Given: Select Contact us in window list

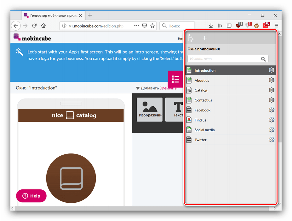Looking at the screenshot, I should [231, 100].
